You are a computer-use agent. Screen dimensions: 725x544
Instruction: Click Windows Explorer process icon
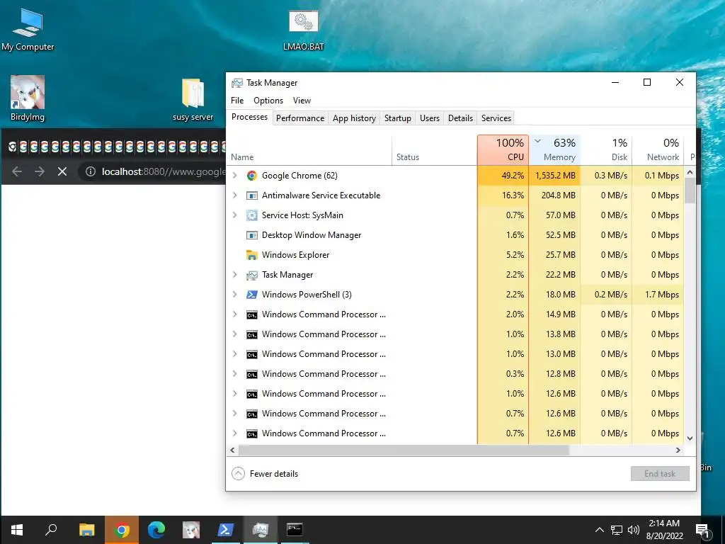pyautogui.click(x=251, y=255)
